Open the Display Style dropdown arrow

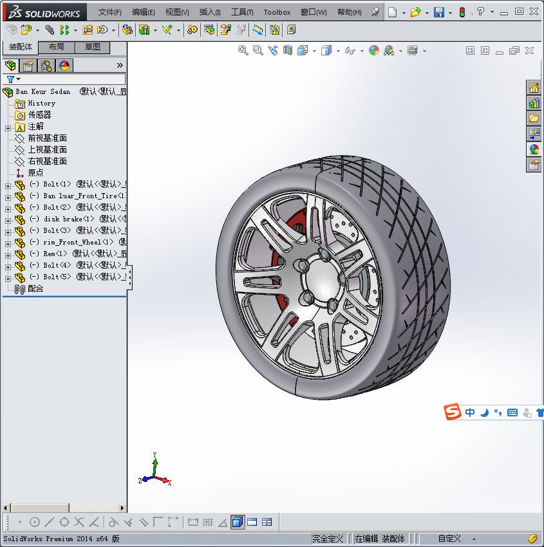[x=338, y=51]
